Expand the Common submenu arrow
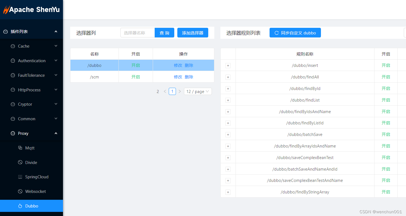The width and height of the screenshot is (406, 216). tap(56, 119)
